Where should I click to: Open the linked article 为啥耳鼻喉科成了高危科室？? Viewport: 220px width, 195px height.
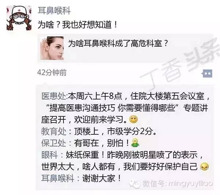tap(118, 43)
